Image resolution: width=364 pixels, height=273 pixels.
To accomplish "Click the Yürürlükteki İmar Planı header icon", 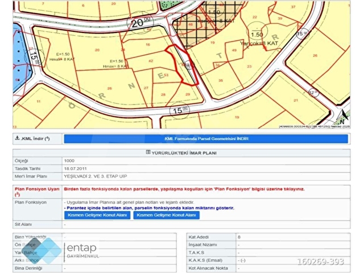I will click(x=148, y=152).
